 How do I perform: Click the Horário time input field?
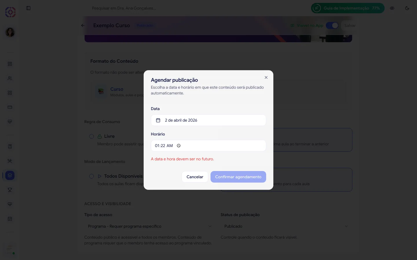point(208,146)
